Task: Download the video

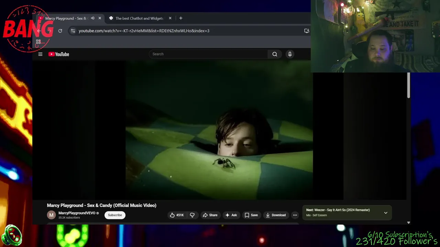Action: [x=276, y=215]
